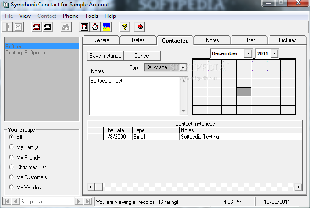Click inside the Softpedia Test notes box
310x208 pixels.
coord(134,96)
